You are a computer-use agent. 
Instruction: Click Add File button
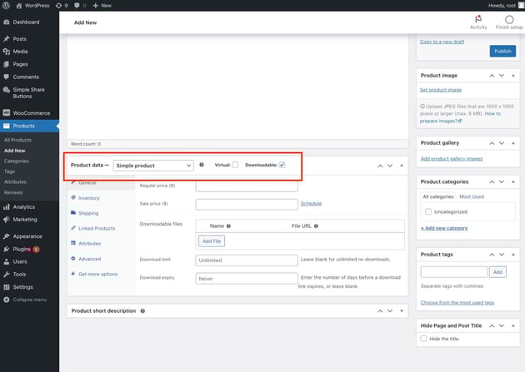click(x=212, y=241)
